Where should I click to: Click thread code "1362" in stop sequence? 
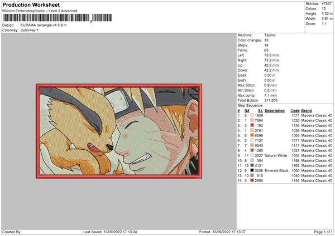pos(295,165)
